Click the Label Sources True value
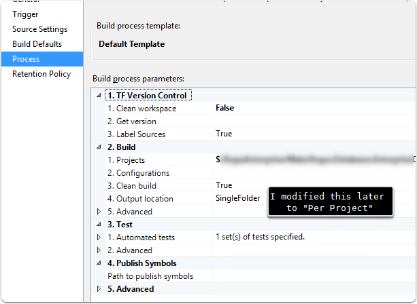 coord(224,134)
